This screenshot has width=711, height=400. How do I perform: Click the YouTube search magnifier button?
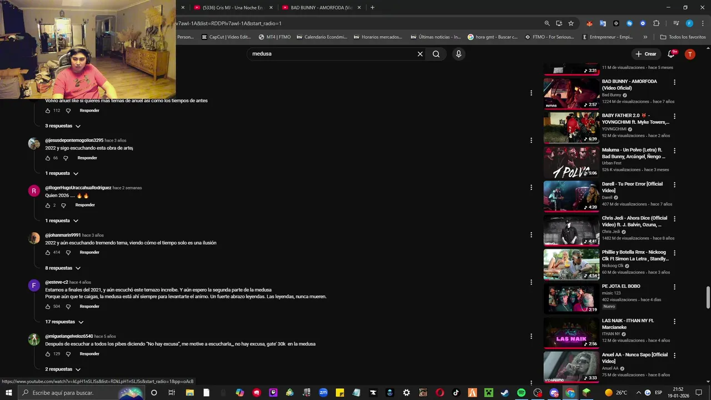click(x=436, y=54)
